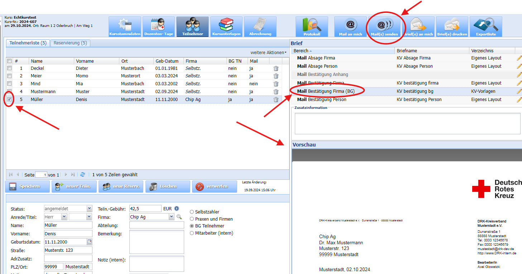Delete Meier row via trash icon
This screenshot has height=274, width=522.
click(x=276, y=76)
